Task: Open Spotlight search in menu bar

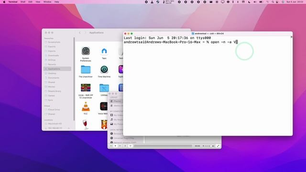Action: tap(273, 2)
